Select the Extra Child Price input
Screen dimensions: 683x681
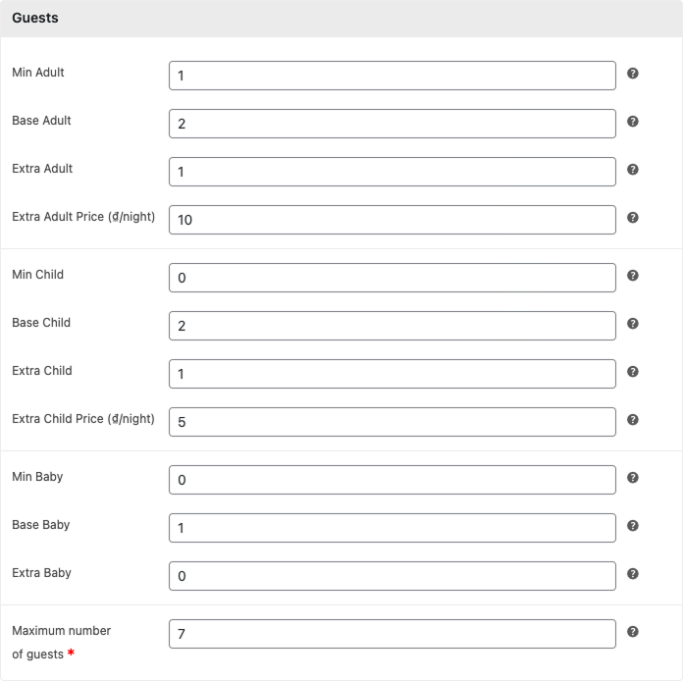[x=393, y=422]
